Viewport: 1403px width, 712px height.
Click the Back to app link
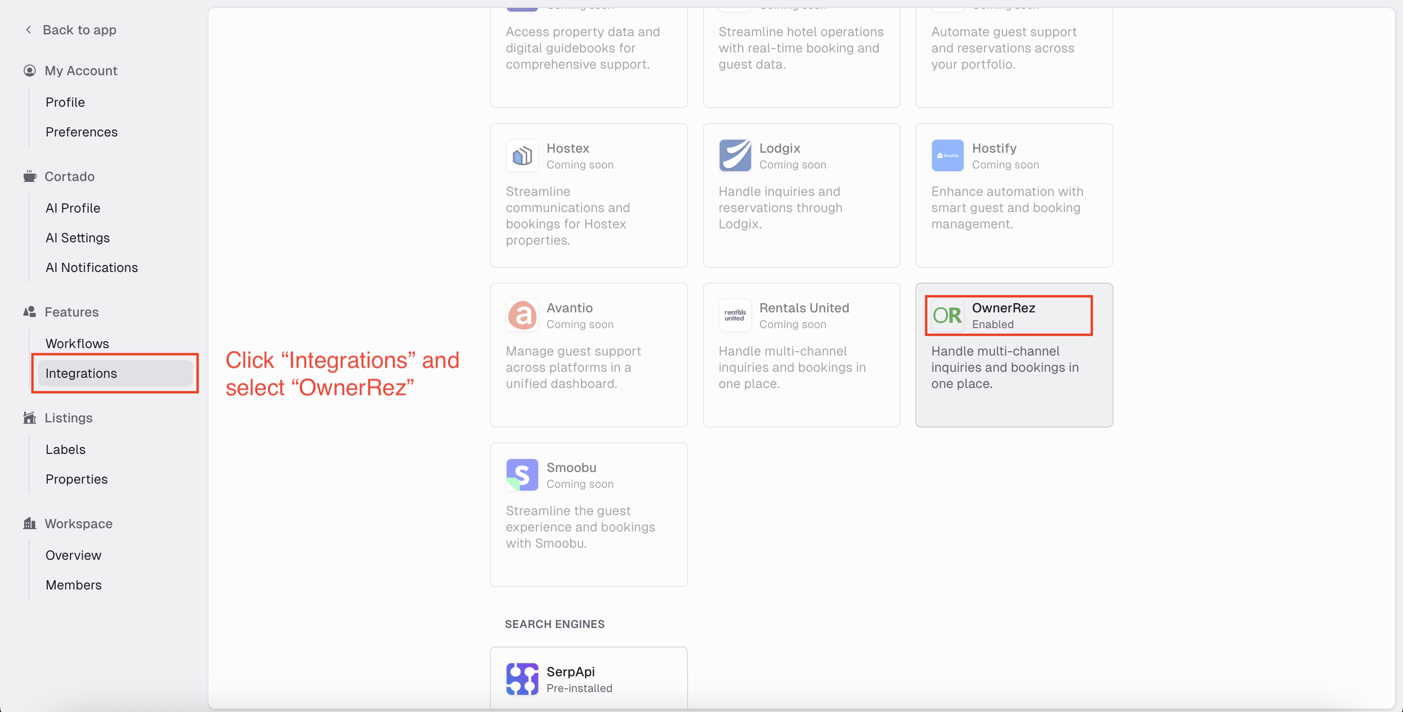click(79, 29)
